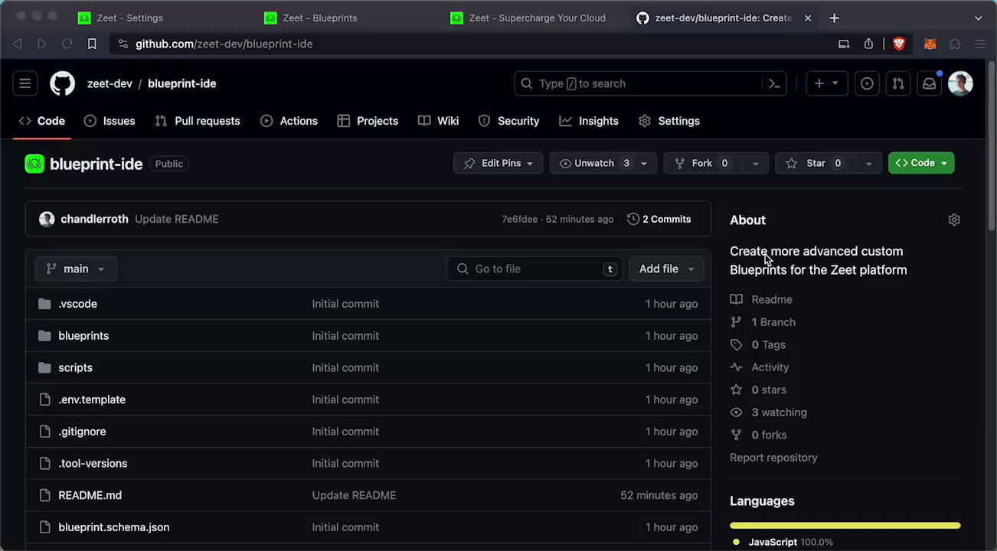Switch to Zeet - Blueprints browser tab
The image size is (997, 551).
click(320, 18)
